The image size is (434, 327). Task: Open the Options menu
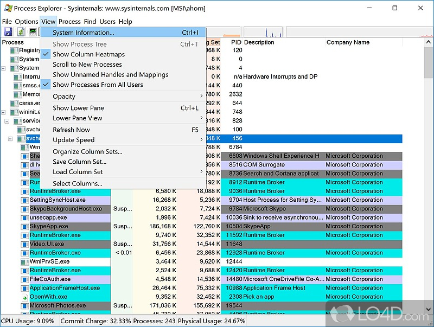[x=27, y=22]
